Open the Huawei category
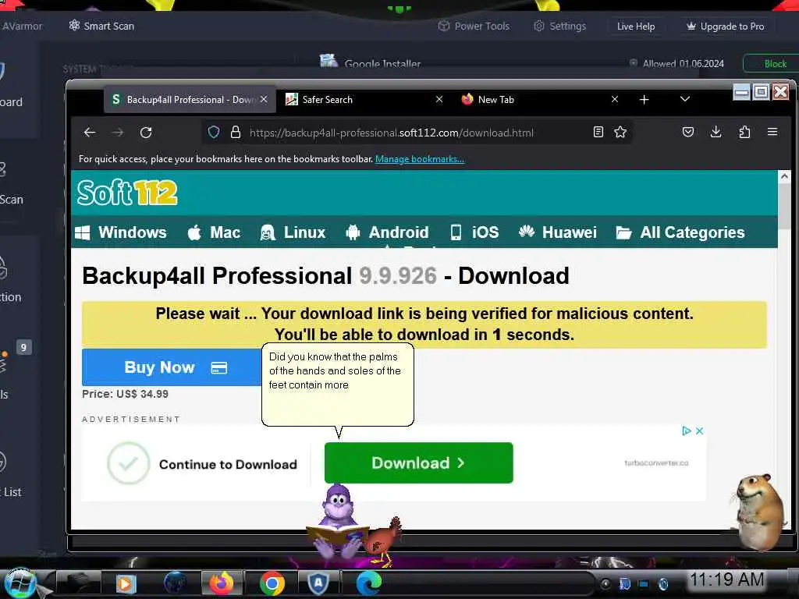 tap(557, 232)
